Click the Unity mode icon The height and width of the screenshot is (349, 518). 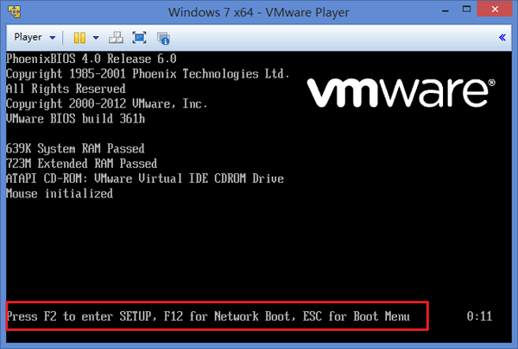[x=163, y=38]
